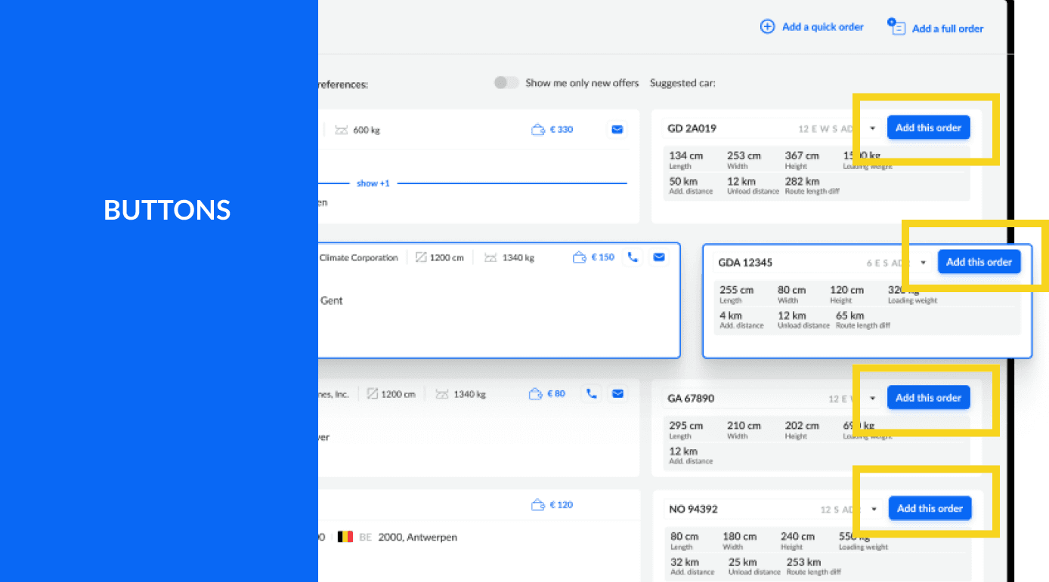The height and width of the screenshot is (582, 1049).
Task: Click "Add this order" on the NO 94392 card
Action: click(x=930, y=508)
